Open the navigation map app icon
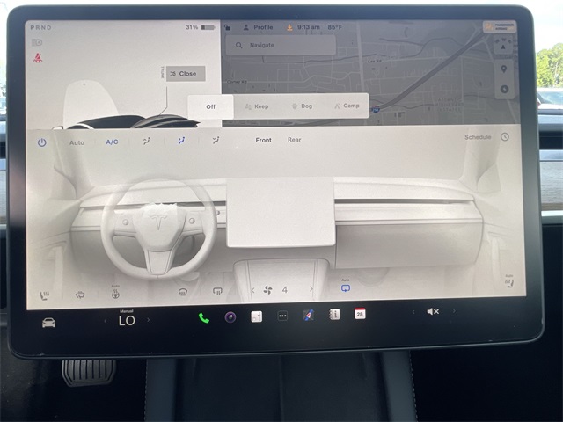Viewport: 563px width, 422px height. pos(309,315)
